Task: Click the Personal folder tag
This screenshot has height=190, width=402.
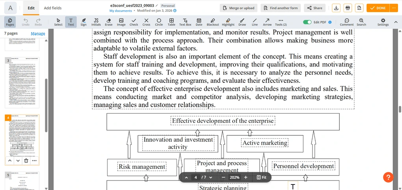Action: pos(168,5)
